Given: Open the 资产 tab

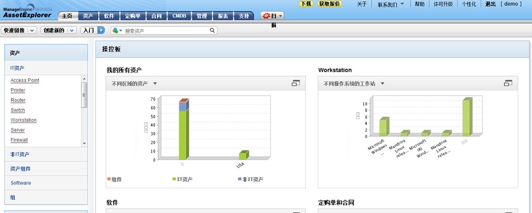Looking at the screenshot, I should click(88, 16).
